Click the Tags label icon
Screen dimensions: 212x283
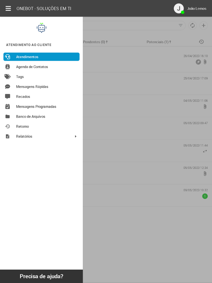[x=8, y=77]
